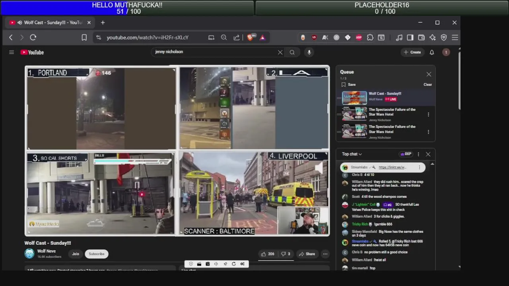Play the second Spectacular Failure queue item
509x286 pixels.
(386, 132)
